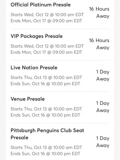Select the VIP Packages Presale title

pyautogui.click(x=37, y=36)
